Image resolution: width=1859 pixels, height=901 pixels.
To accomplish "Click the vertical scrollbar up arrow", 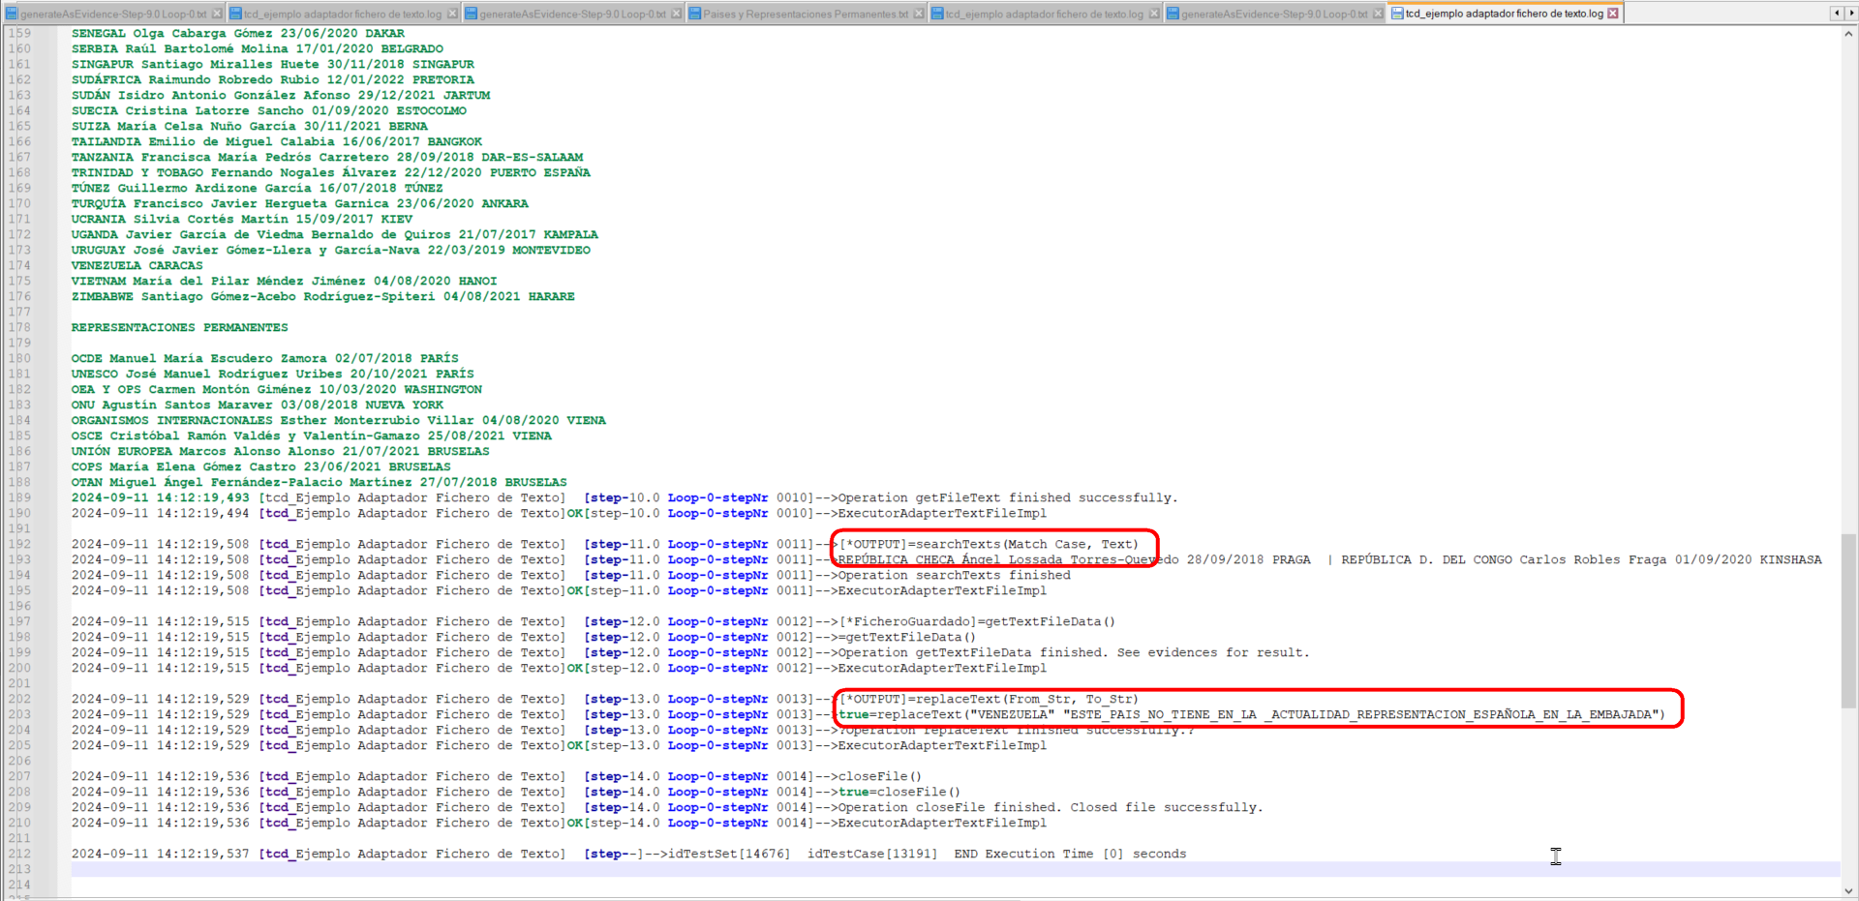I will tap(1848, 34).
